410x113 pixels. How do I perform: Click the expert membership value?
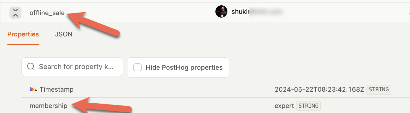tap(284, 106)
